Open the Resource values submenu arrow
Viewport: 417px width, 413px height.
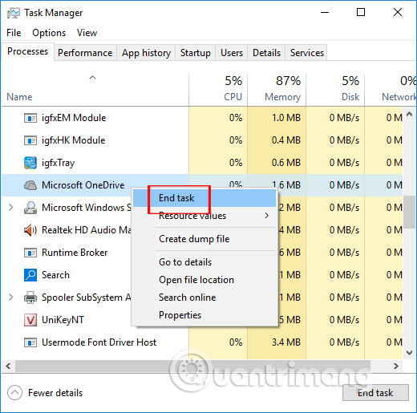click(x=266, y=216)
